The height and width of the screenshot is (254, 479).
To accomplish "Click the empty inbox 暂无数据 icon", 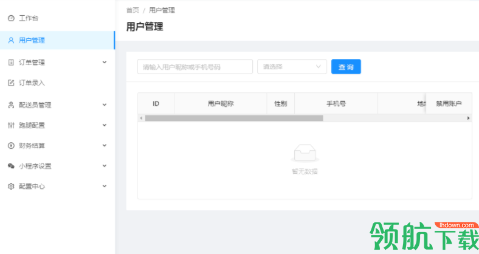I will click(305, 153).
